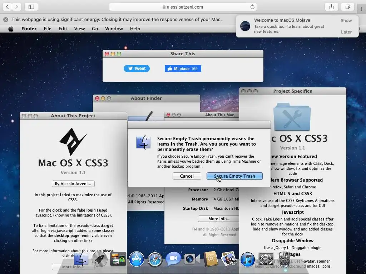Click the 'Javascript' heading in Project Specifics
The image size is (366, 274).
292,212
